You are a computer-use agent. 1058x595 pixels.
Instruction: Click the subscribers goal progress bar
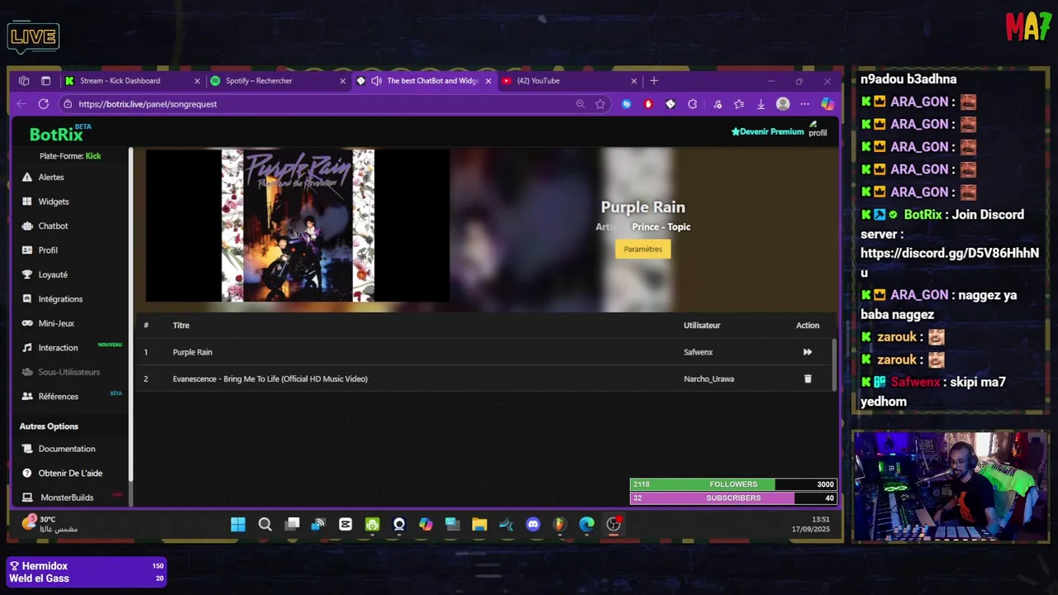tap(733, 498)
